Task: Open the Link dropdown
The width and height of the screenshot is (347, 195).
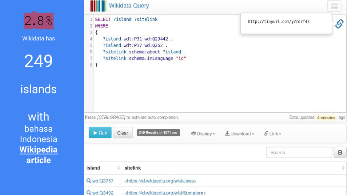Action: pyautogui.click(x=272, y=134)
